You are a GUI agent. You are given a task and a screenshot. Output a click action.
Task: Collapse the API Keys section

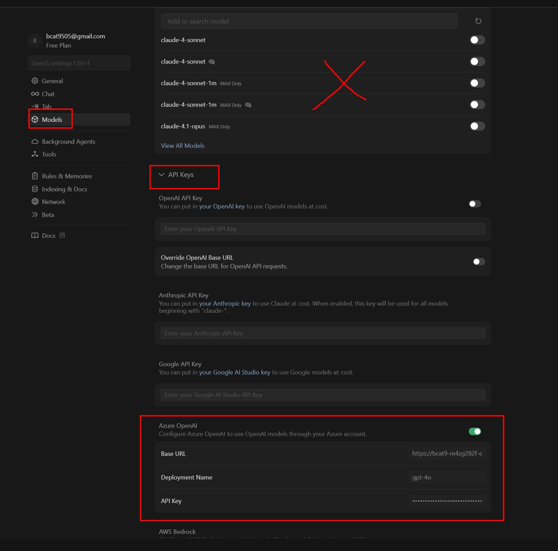click(176, 175)
